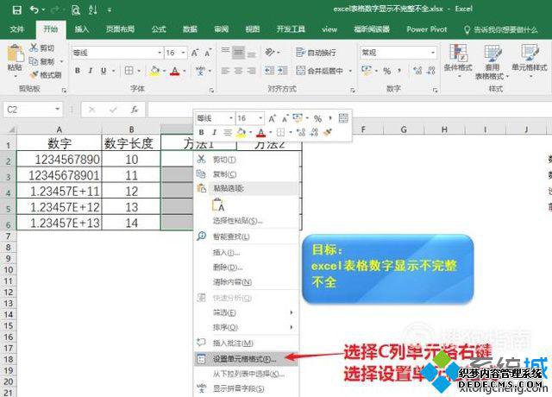Image resolution: width=552 pixels, height=397 pixels.
Task: Toggle center text alignment in ribbon
Action: (238, 71)
